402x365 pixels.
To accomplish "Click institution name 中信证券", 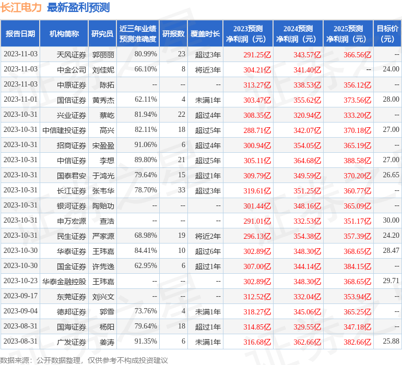I will (x=72, y=161).
